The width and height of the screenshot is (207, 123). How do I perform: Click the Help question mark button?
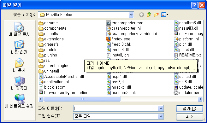(x=194, y=5)
